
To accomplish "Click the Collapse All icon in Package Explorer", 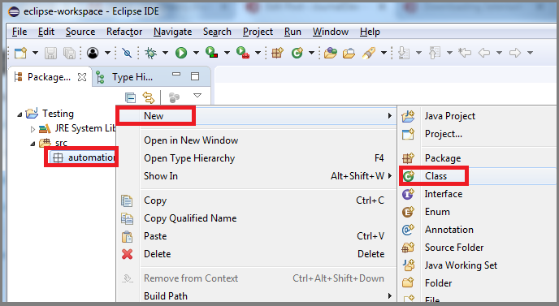I will coord(130,97).
